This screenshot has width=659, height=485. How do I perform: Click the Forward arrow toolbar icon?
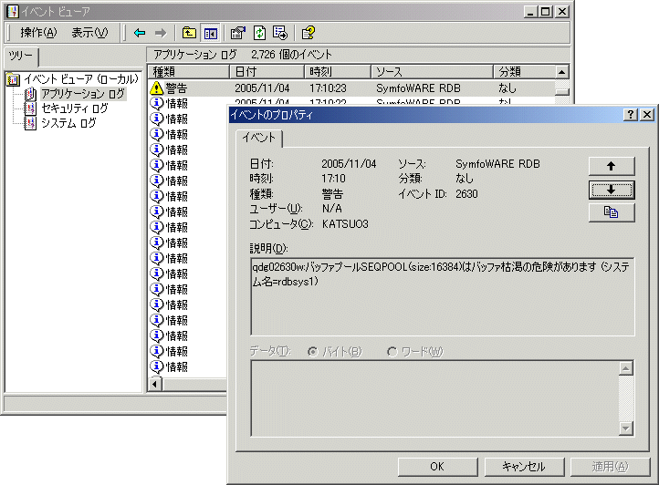click(x=161, y=33)
